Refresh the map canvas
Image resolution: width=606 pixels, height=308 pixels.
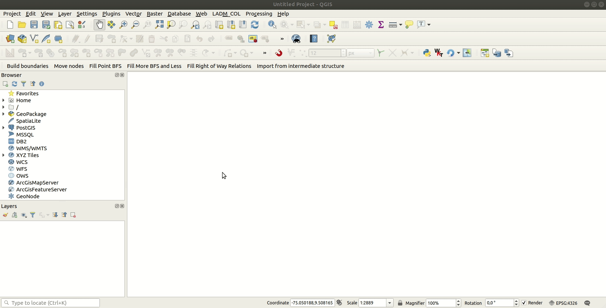click(255, 25)
